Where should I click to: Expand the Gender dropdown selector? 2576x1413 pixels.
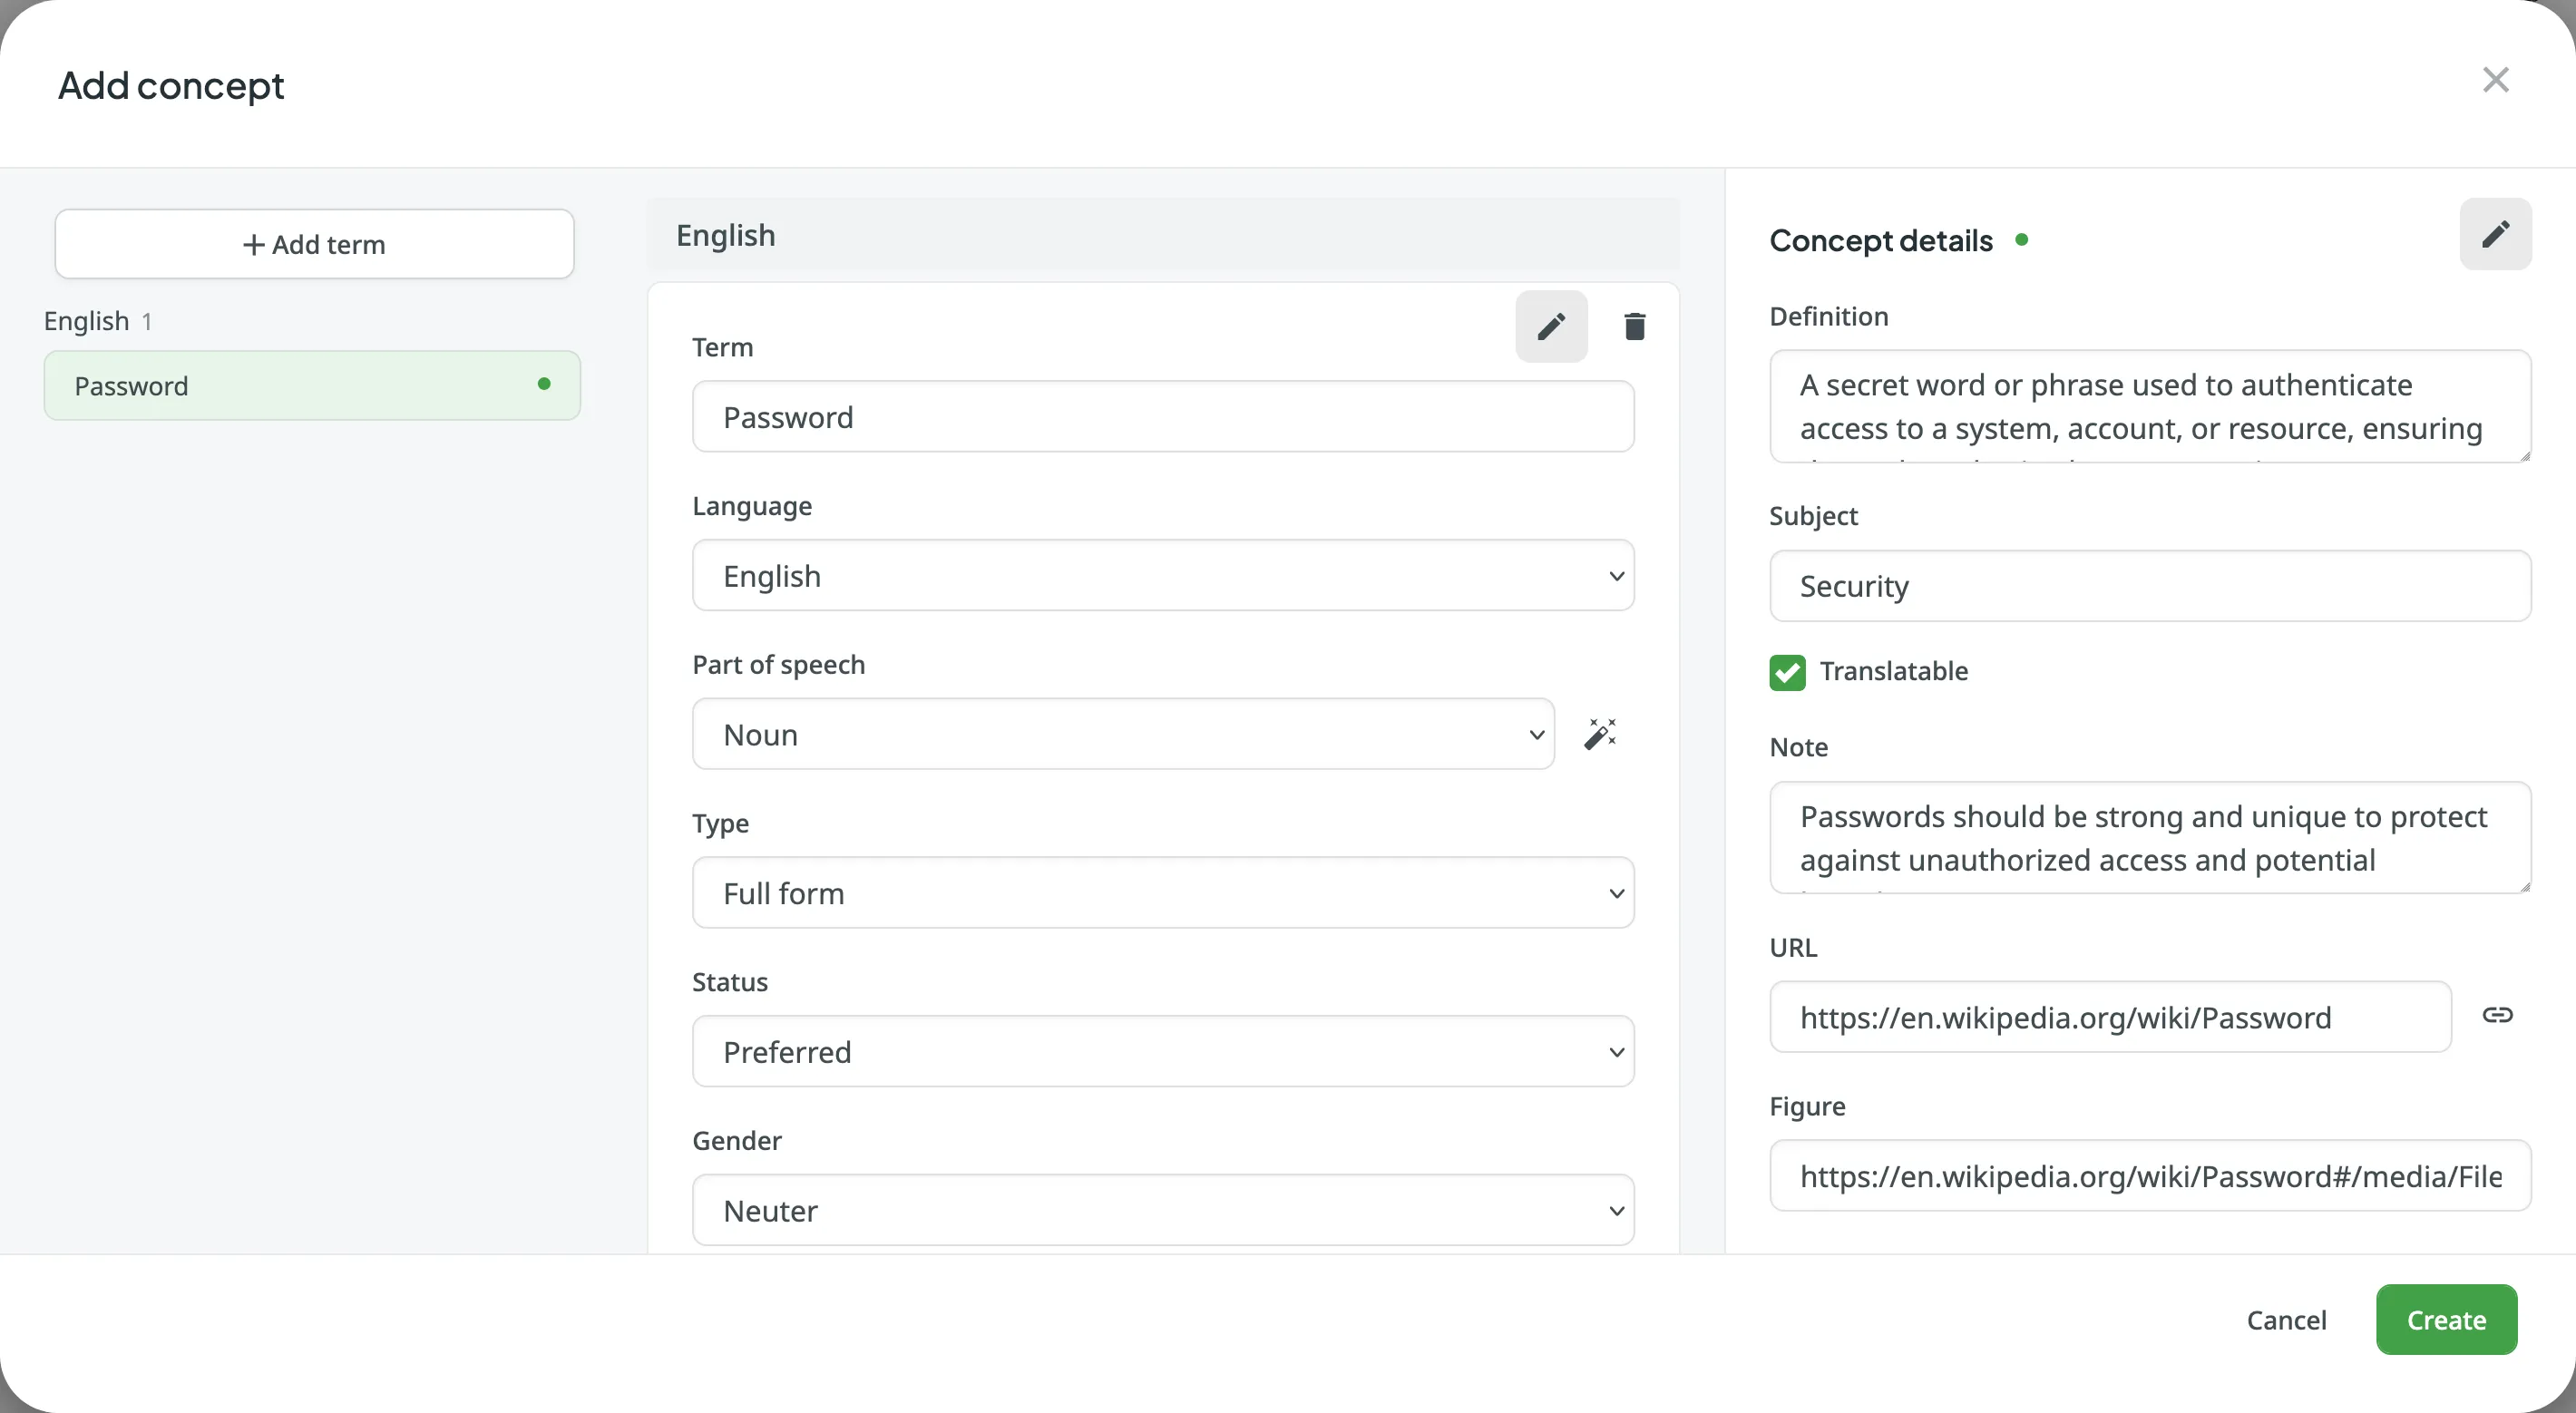1162,1208
